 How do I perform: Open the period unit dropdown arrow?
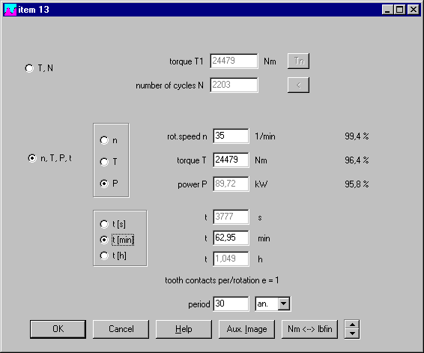tap(284, 304)
